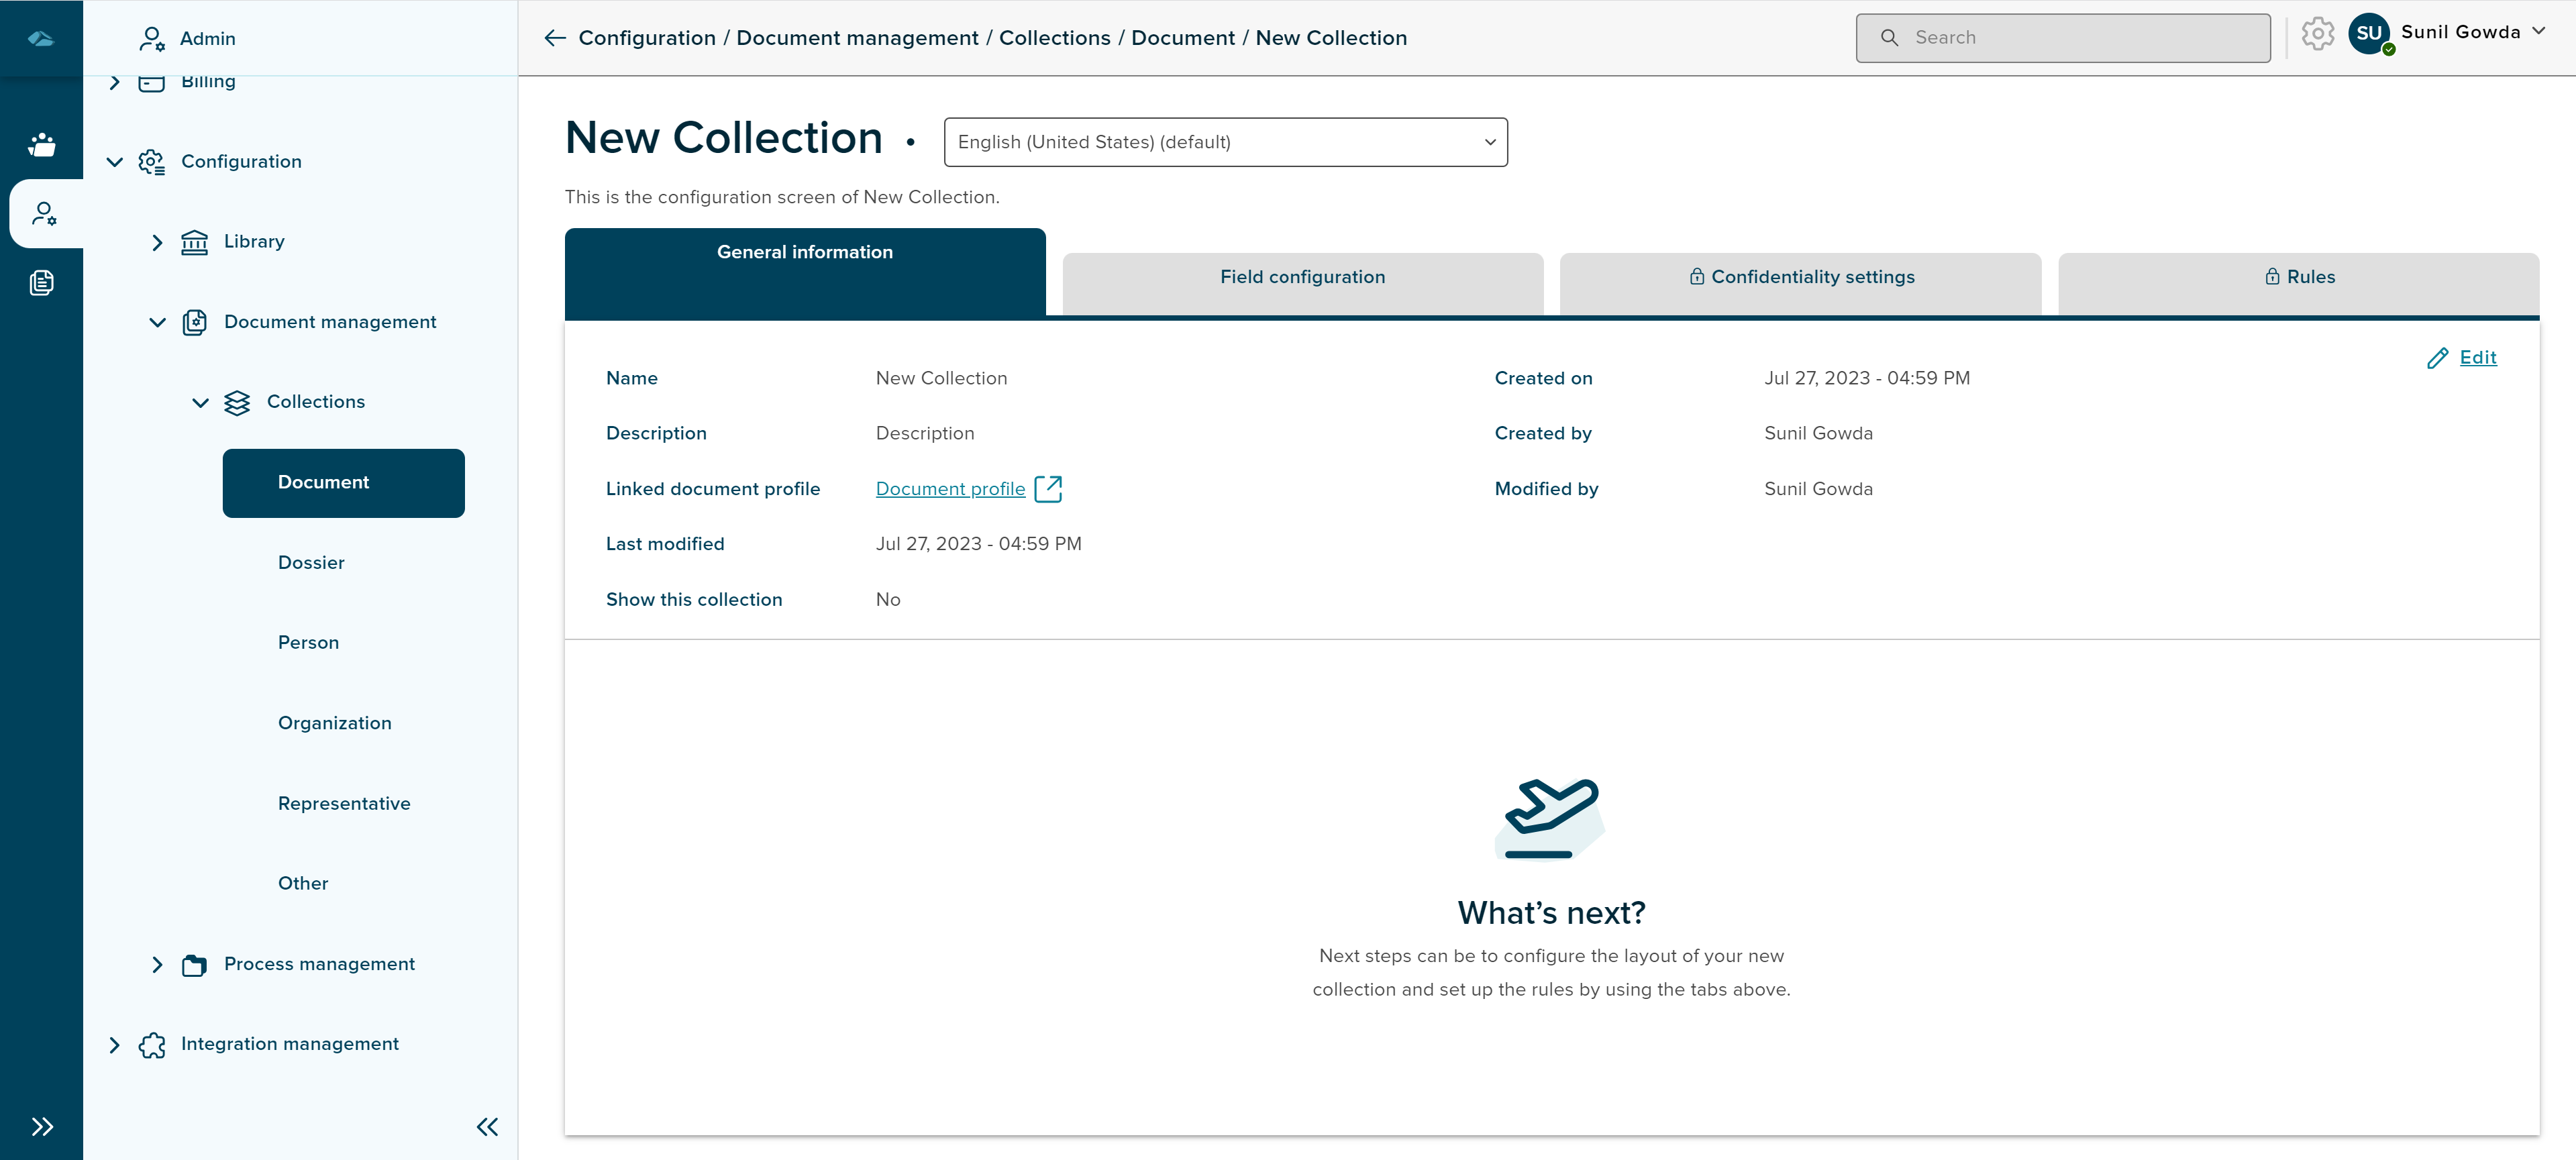Open the Confidentiality settings tab

(1800, 278)
